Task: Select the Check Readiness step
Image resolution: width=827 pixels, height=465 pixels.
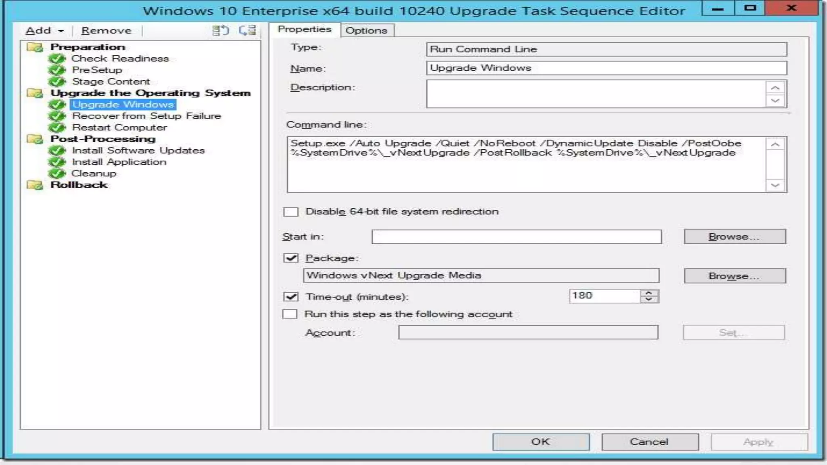Action: 120,59
